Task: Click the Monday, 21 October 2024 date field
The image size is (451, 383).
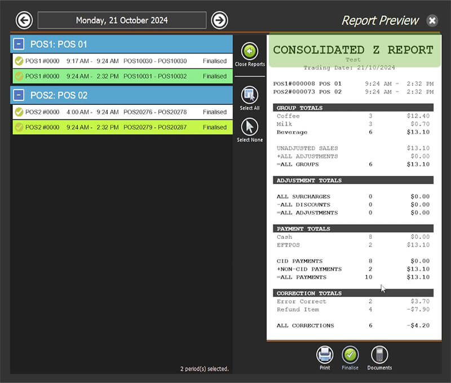Action: [x=122, y=20]
